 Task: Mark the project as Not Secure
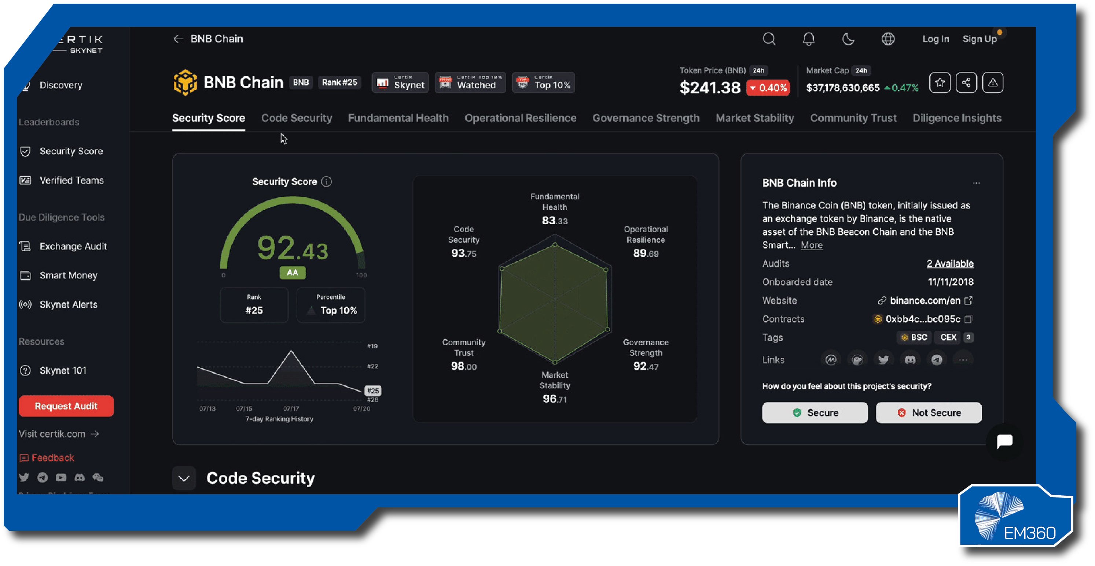pyautogui.click(x=928, y=413)
